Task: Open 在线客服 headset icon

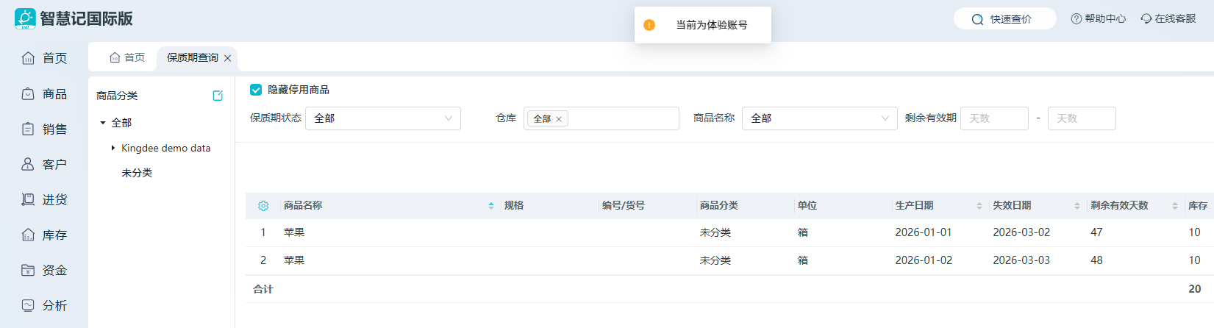Action: 1146,19
